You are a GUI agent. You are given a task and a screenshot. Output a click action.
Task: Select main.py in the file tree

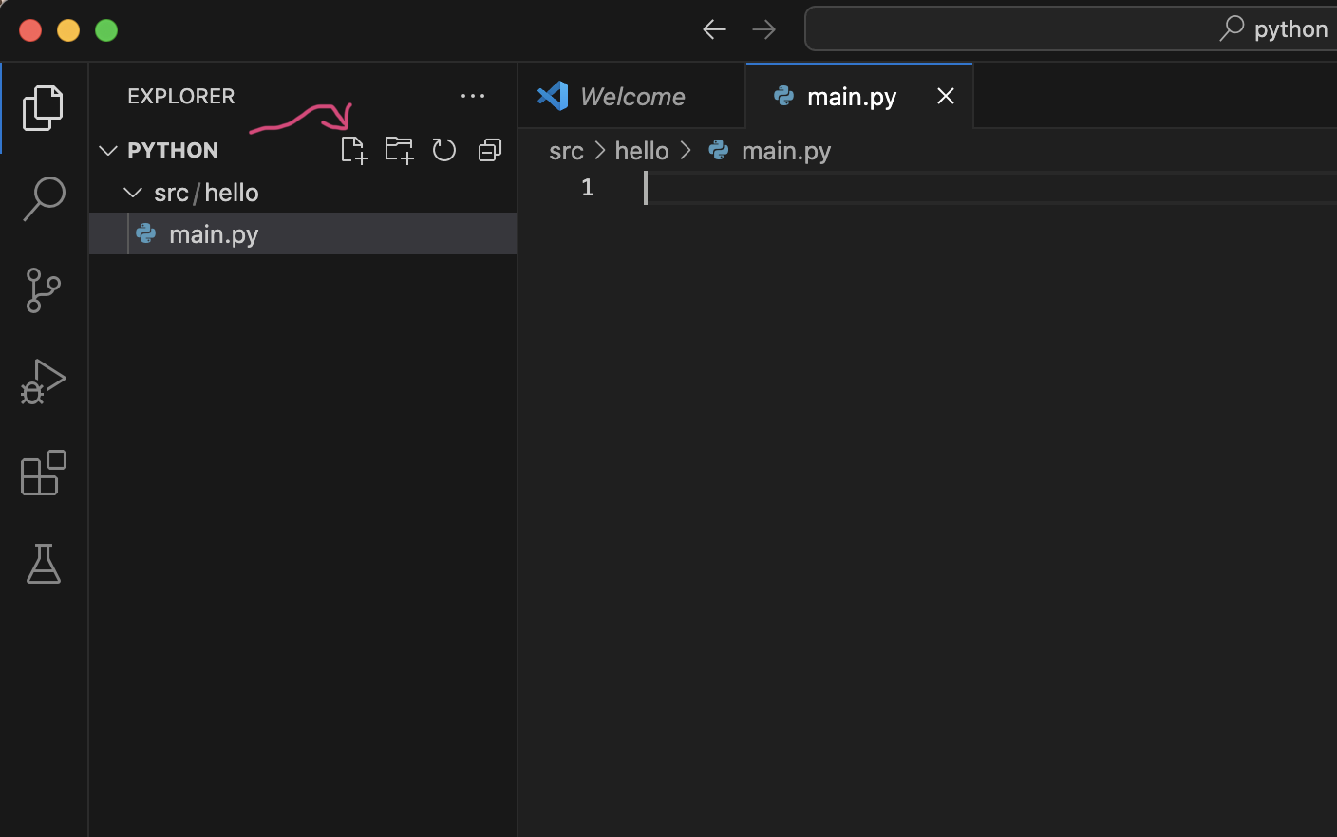pos(214,234)
